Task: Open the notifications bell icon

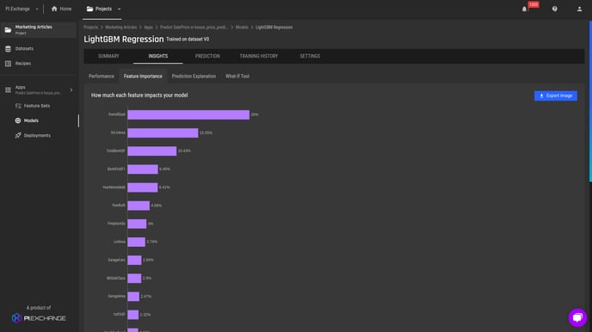Action: [x=524, y=9]
